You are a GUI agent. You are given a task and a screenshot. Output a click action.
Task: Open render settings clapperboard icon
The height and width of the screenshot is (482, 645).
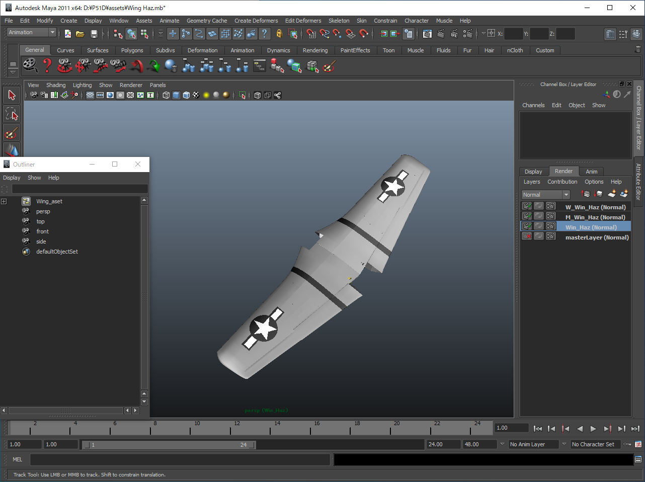tap(468, 34)
